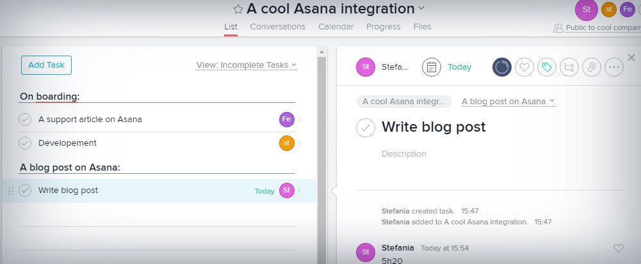Click the task list vertical scrollbar thumb

click(x=321, y=159)
